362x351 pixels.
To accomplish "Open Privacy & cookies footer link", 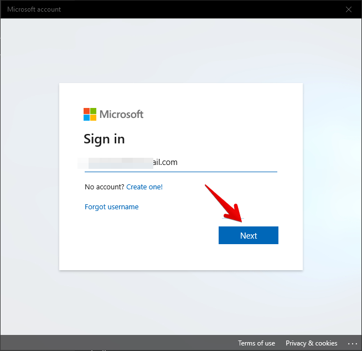I will pyautogui.click(x=312, y=343).
